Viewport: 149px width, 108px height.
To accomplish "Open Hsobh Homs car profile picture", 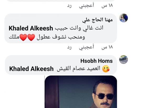I will click(124, 60).
